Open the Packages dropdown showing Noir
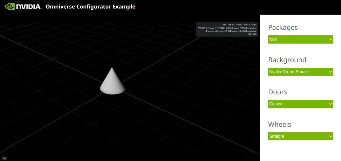341x161 pixels. [300, 39]
